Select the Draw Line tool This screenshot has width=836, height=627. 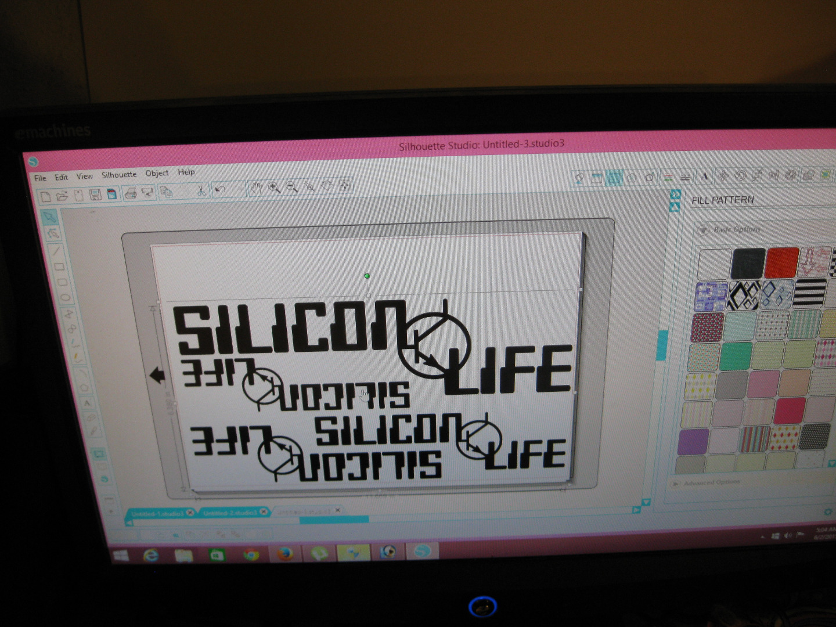tap(56, 251)
